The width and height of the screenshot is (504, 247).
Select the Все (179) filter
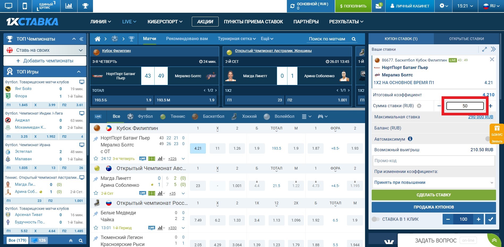click(x=18, y=240)
